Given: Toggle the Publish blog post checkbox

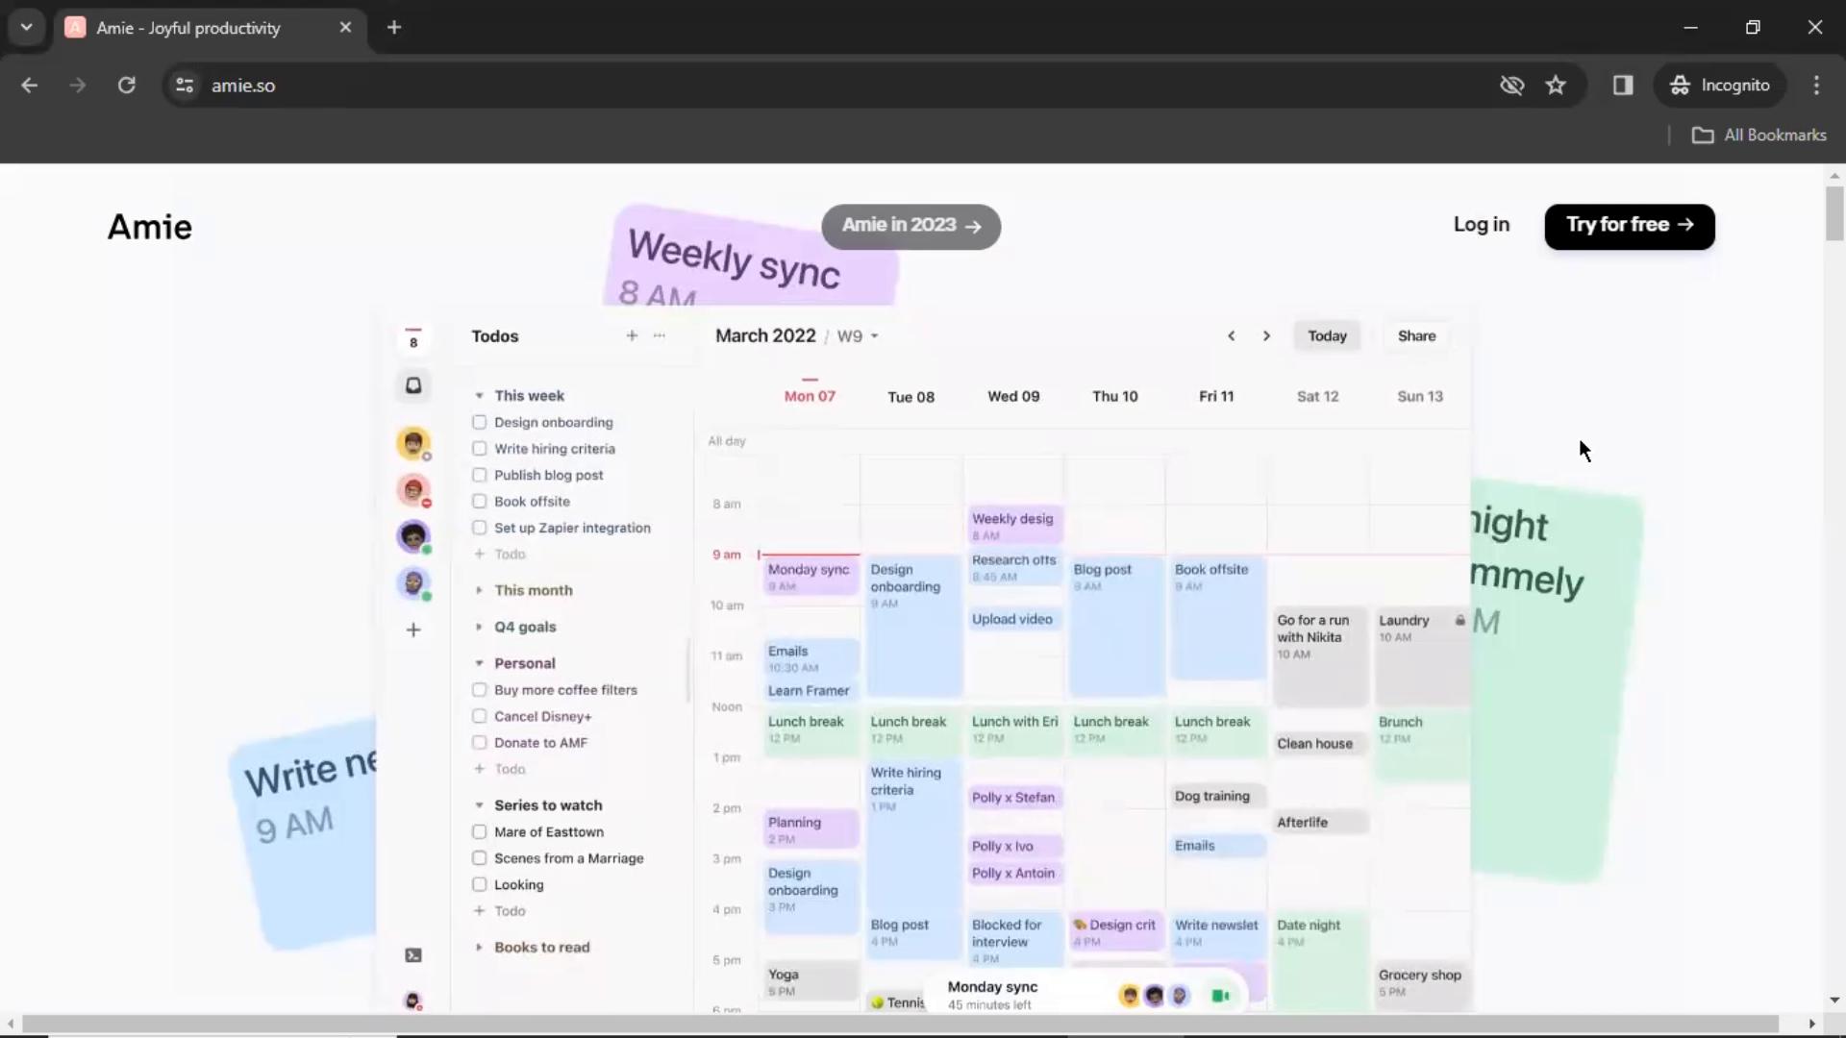Looking at the screenshot, I should (479, 474).
